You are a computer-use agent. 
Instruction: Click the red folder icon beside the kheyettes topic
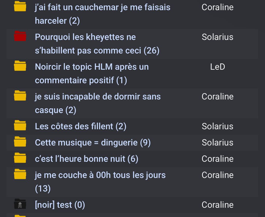point(20,36)
